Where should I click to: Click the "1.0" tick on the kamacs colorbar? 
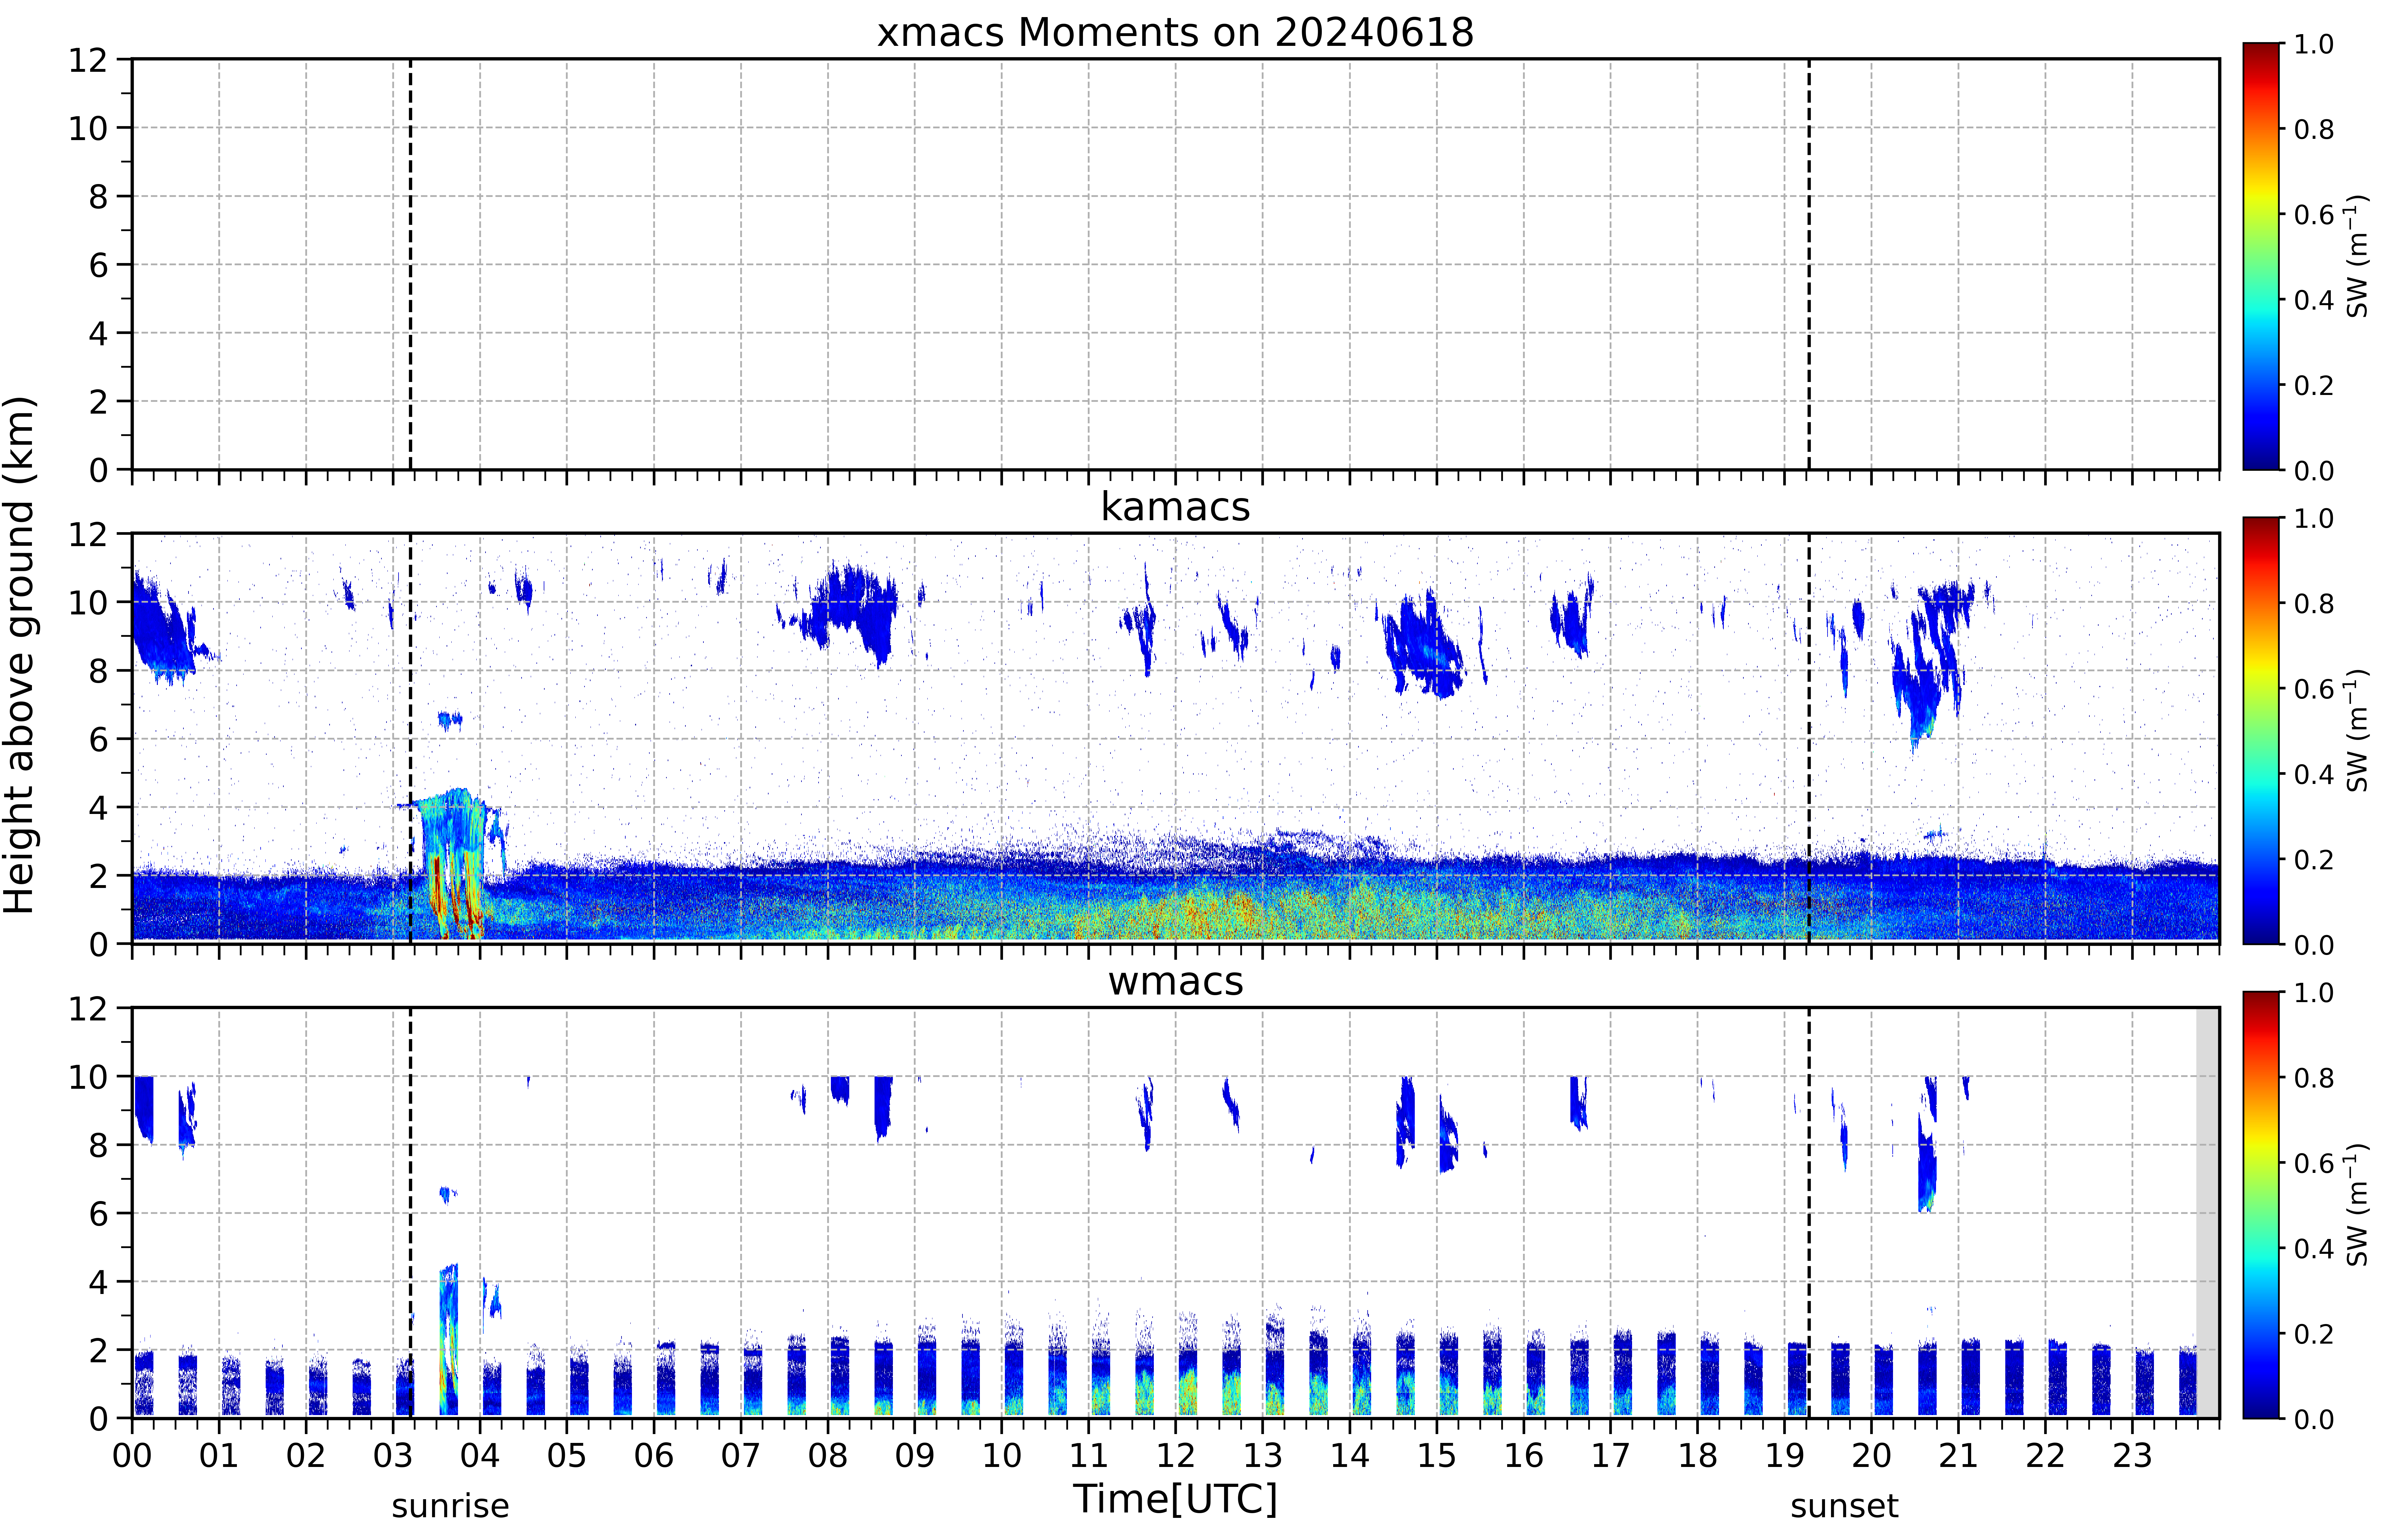(x=2314, y=518)
